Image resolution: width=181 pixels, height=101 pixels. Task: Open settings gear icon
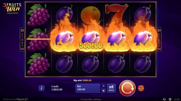(170, 99)
